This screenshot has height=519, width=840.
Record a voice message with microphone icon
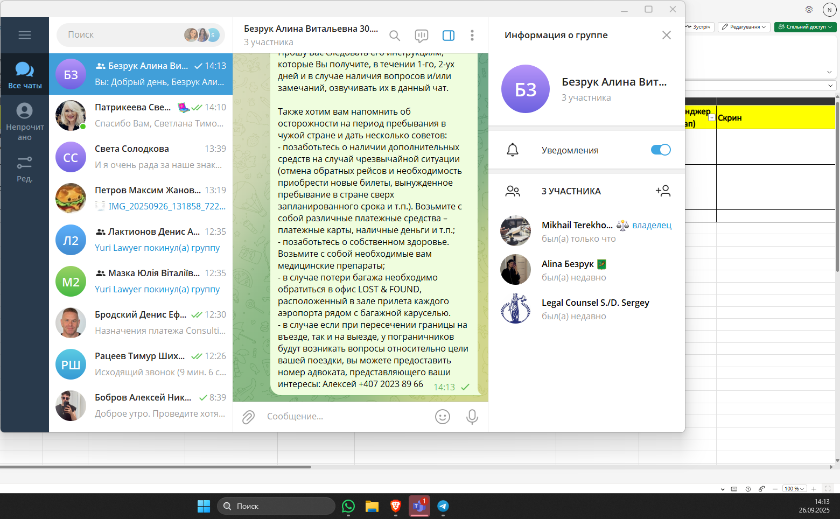[x=472, y=417]
